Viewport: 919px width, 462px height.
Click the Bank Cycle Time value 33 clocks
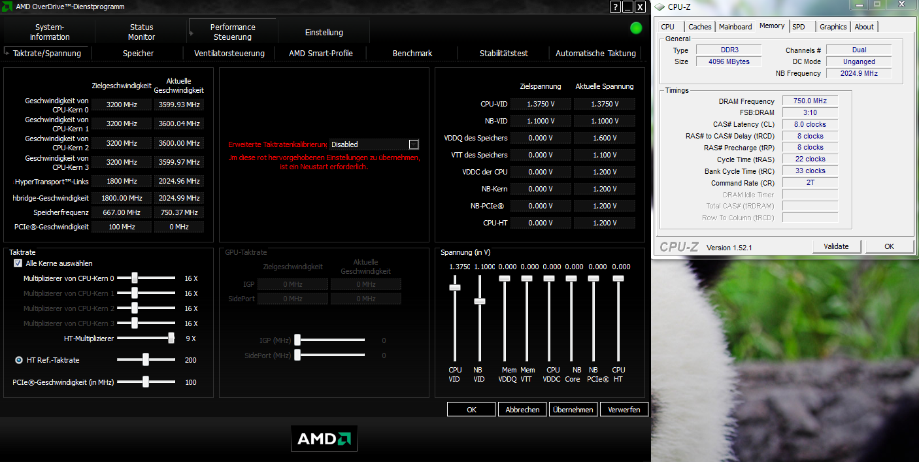coord(810,171)
